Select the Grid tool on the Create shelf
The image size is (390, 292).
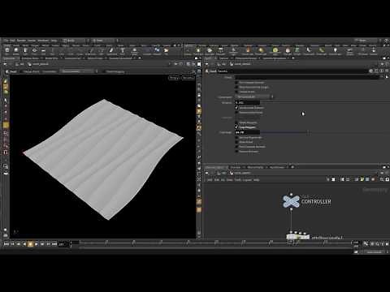[43, 50]
